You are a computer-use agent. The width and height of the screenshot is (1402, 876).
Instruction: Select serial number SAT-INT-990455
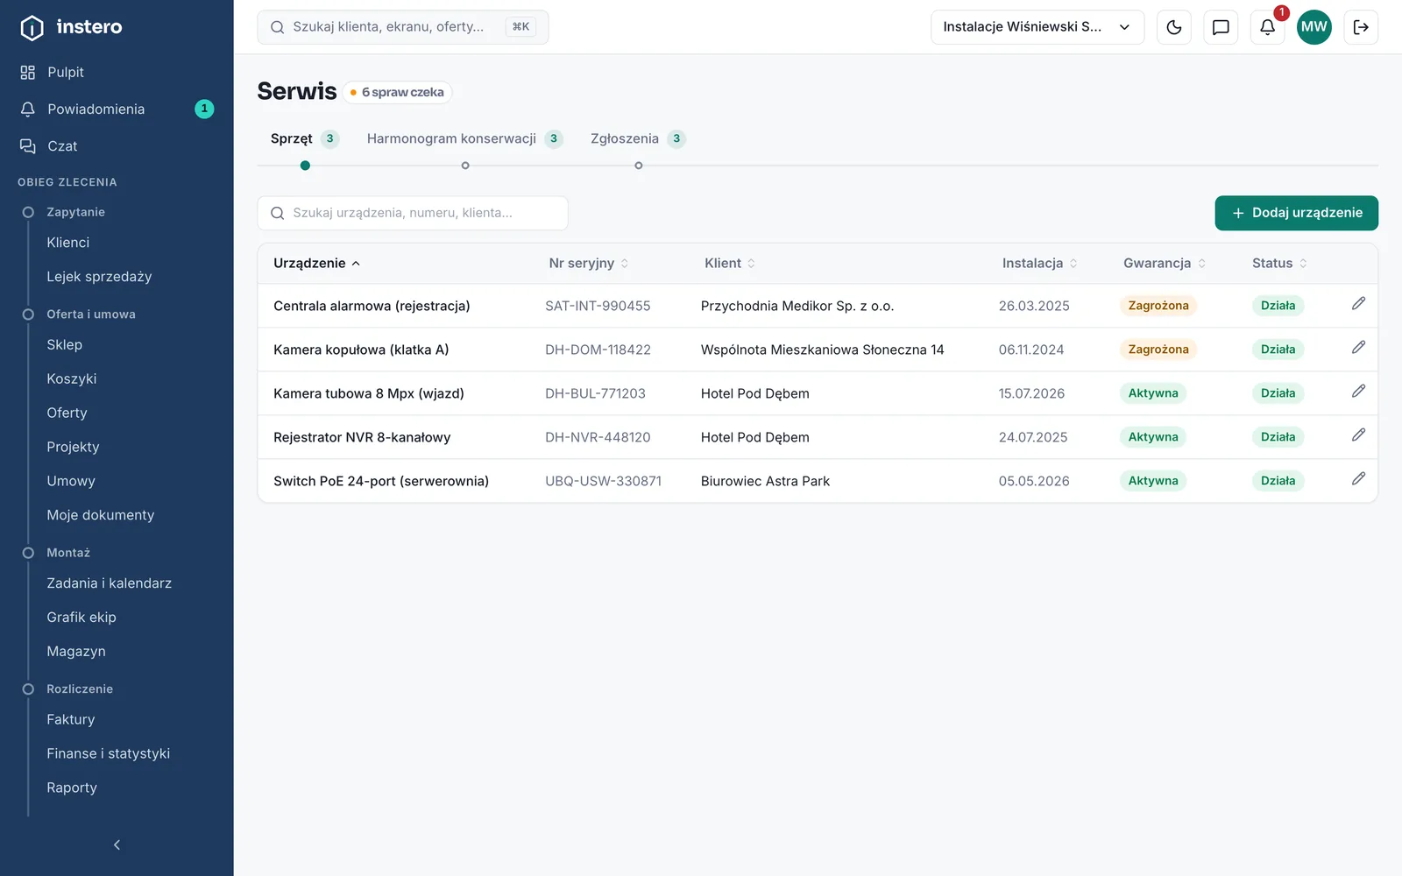click(598, 306)
